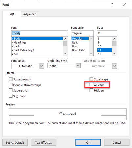Screen dimensions: 132x148
Task: Select Bold Italic font style
Action: tap(80, 50)
